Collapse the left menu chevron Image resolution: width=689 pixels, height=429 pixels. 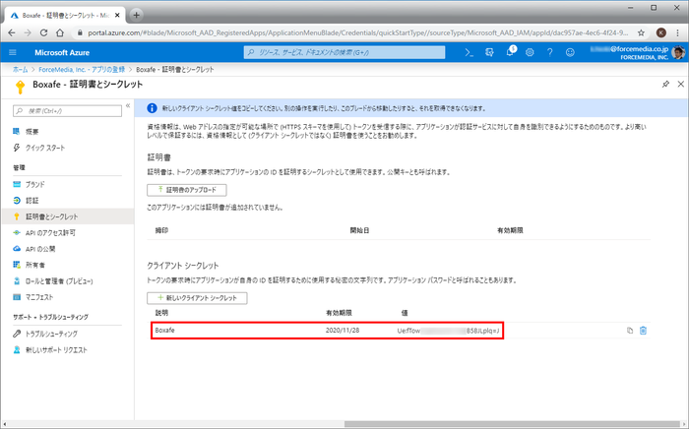pos(128,106)
